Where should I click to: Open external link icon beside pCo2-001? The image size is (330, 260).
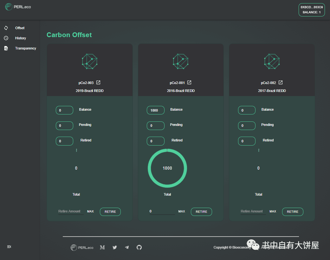pos(189,83)
